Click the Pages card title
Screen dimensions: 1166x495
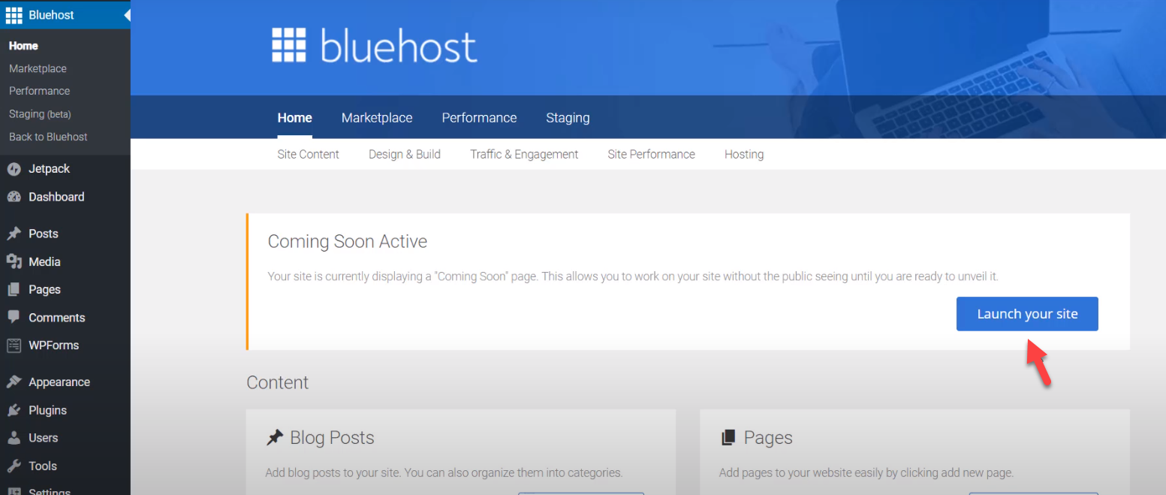coord(768,438)
